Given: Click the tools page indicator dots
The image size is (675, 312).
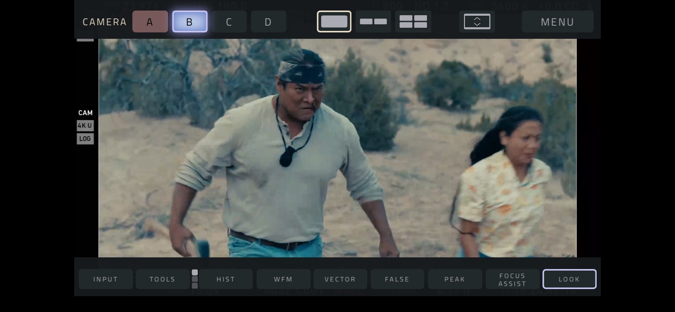Looking at the screenshot, I should [195, 279].
